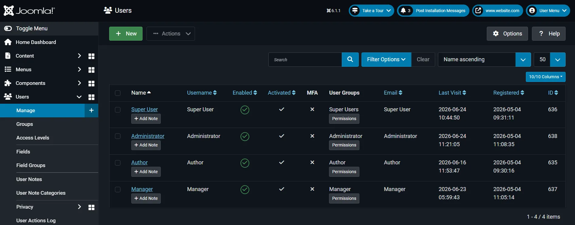575x225 pixels.
Task: Sort by the Registered column header
Action: point(509,93)
